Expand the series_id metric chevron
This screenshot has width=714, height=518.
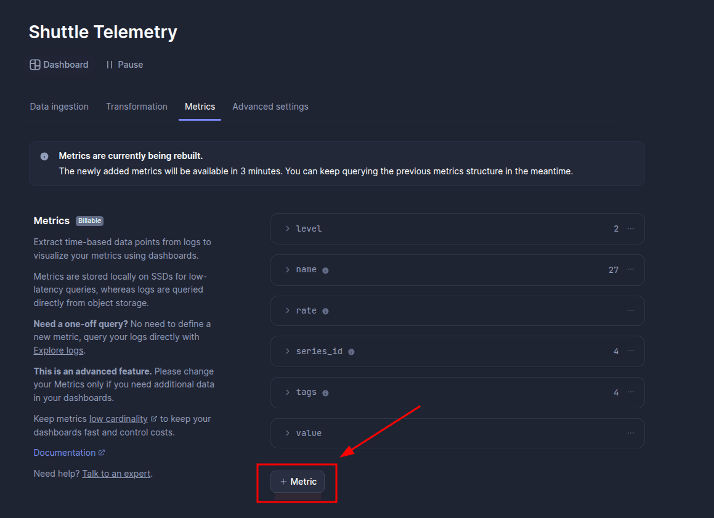[288, 351]
